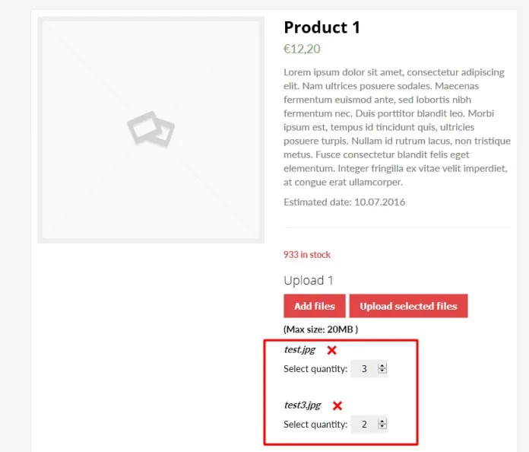
Task: Remove test3.jpg using its red X
Action: click(x=337, y=406)
